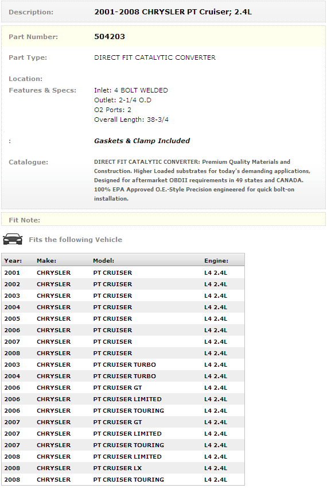The image size is (327, 496).
Task: Click PT CRUISER LX model cell
Action: (118, 468)
